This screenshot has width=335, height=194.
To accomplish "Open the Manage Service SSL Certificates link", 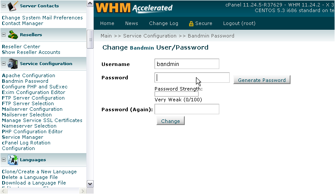I will 42,120.
